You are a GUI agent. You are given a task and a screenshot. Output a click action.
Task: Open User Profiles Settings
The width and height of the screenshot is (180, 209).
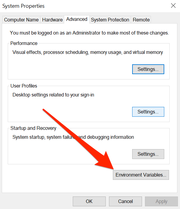click(x=148, y=112)
